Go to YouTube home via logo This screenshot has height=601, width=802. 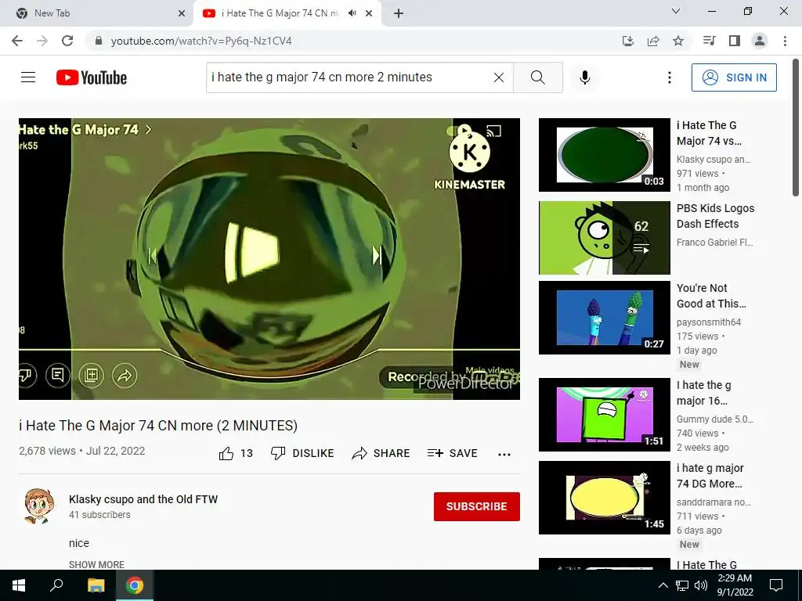(x=92, y=77)
